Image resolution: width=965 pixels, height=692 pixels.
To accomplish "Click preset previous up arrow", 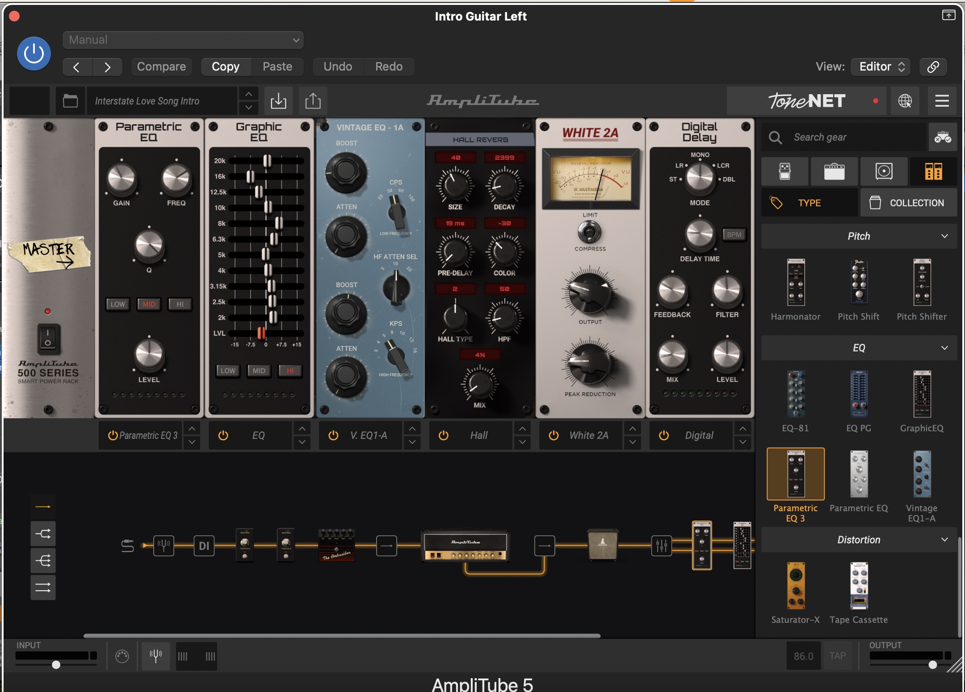I will (249, 94).
